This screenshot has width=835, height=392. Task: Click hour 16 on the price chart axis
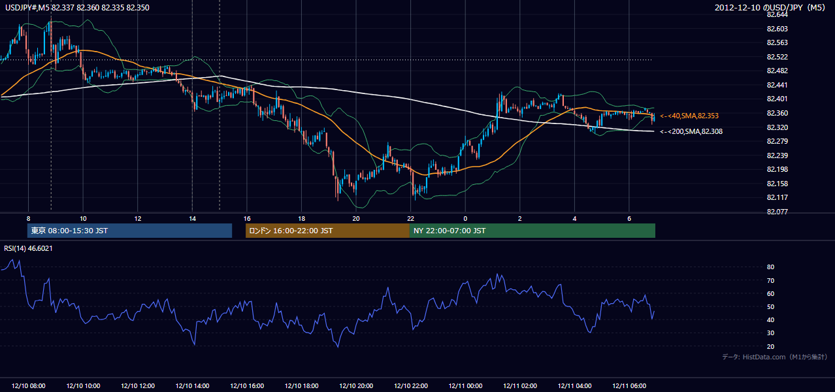[247, 218]
